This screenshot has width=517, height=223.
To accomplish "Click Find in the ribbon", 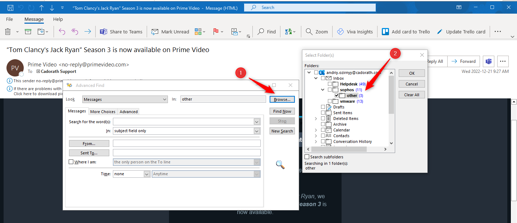I will coord(267,32).
